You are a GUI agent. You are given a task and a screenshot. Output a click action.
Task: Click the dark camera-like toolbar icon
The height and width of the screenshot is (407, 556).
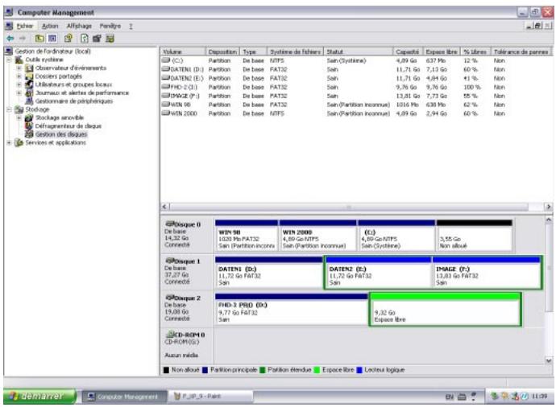[x=97, y=39]
